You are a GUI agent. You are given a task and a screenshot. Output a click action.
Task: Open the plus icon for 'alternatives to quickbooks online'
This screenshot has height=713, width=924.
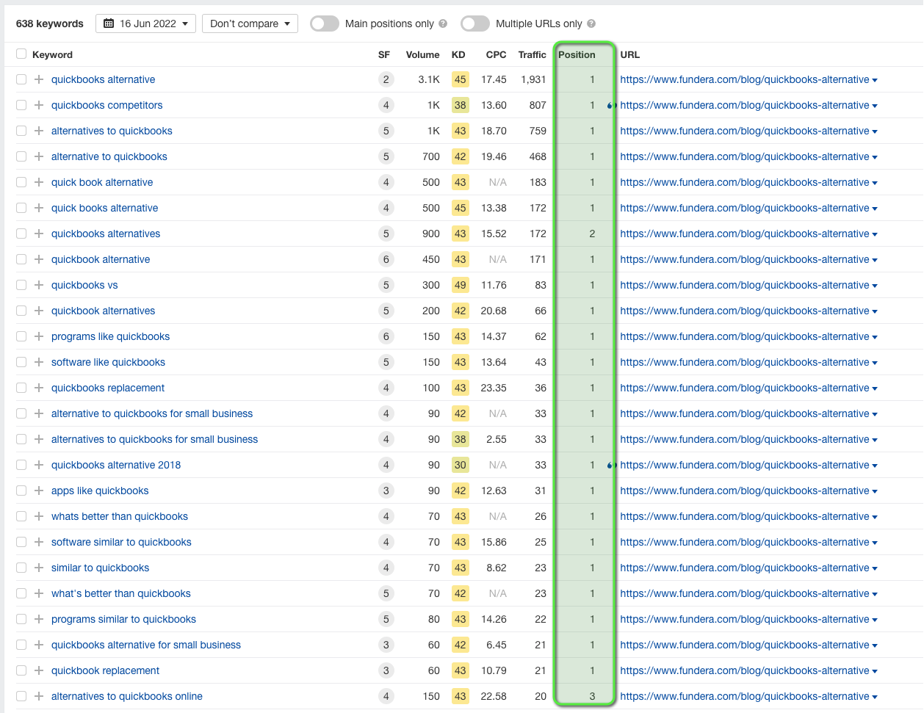click(x=39, y=696)
